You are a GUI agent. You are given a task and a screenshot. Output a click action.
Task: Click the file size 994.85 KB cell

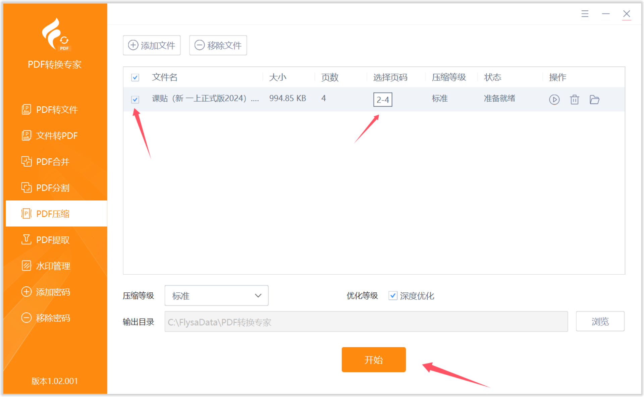click(287, 98)
